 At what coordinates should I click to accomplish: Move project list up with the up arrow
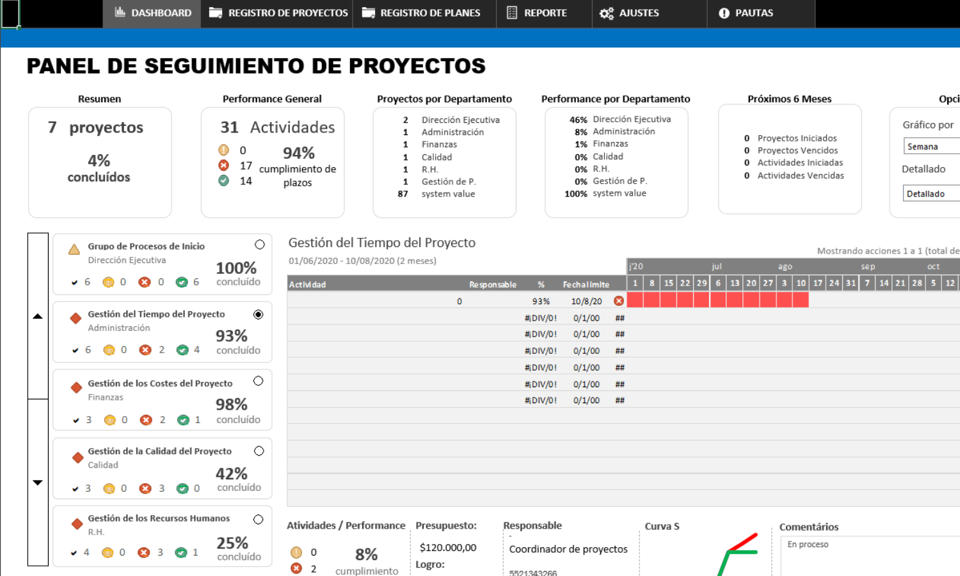(x=38, y=316)
